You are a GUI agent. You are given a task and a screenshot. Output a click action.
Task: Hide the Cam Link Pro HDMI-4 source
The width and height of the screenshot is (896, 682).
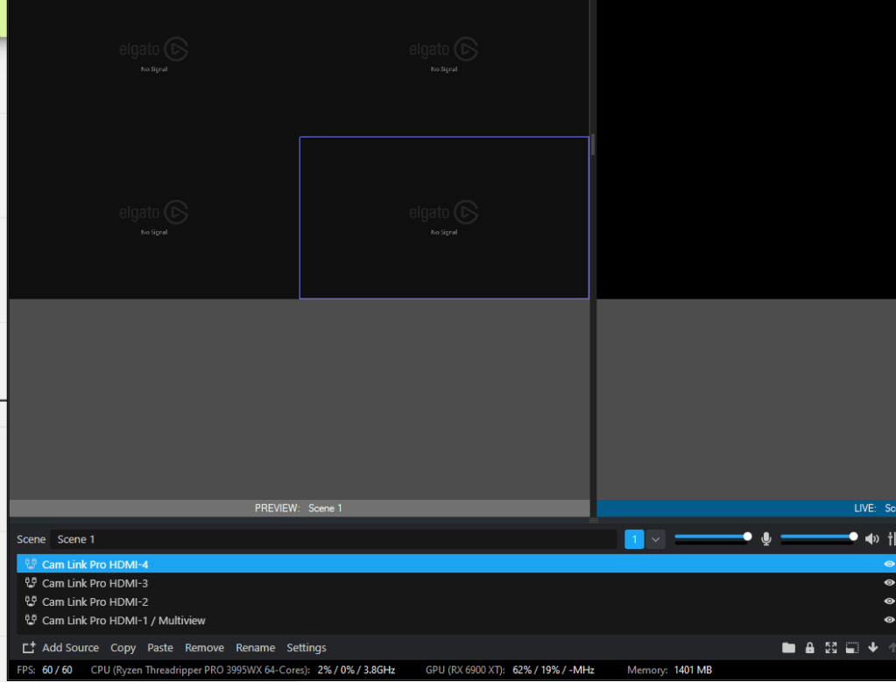[889, 564]
